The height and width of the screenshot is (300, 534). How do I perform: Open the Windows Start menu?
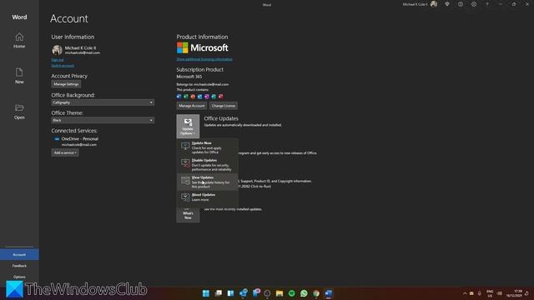(x=206, y=293)
